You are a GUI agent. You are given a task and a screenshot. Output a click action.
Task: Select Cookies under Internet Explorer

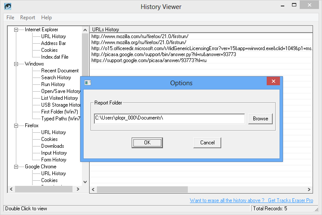(49, 50)
